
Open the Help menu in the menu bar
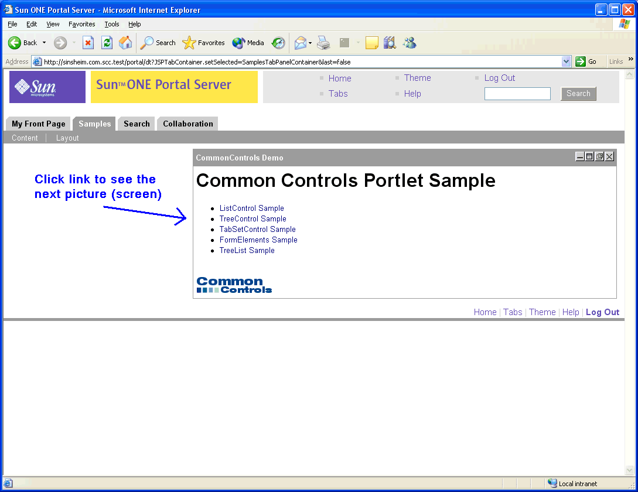pyautogui.click(x=135, y=24)
